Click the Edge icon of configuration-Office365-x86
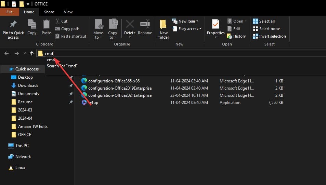 (x=84, y=81)
